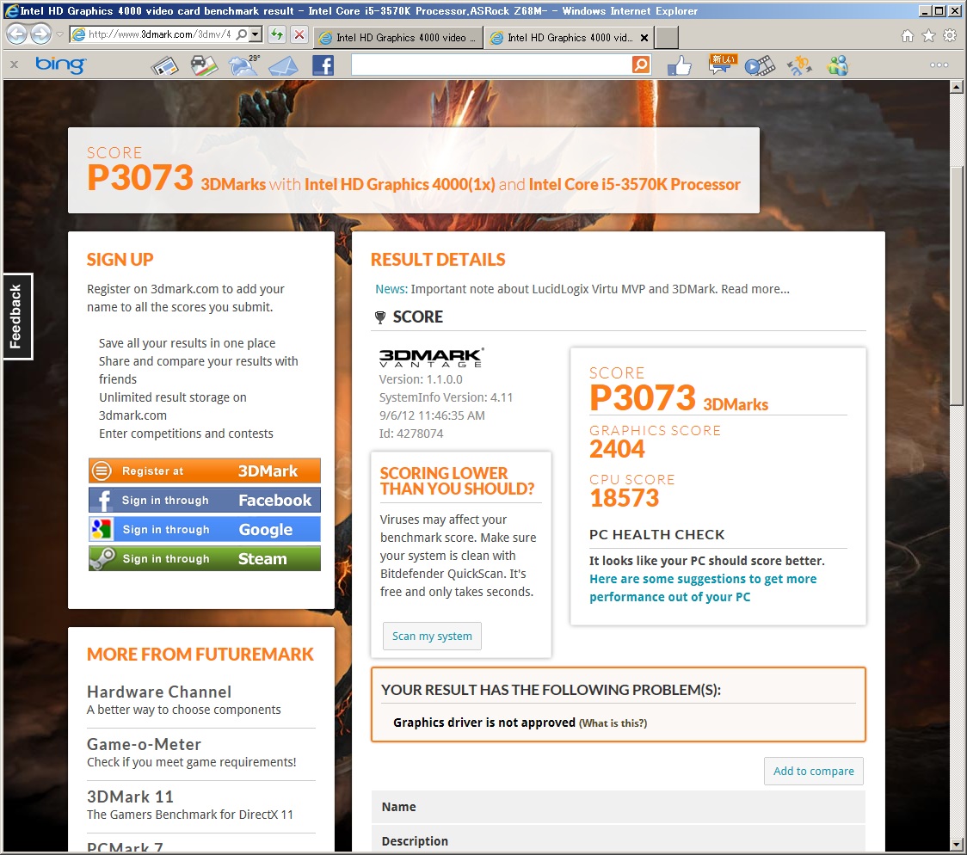Open the chat bubble new-messages icon
Image resolution: width=967 pixels, height=855 pixels.
(x=721, y=65)
